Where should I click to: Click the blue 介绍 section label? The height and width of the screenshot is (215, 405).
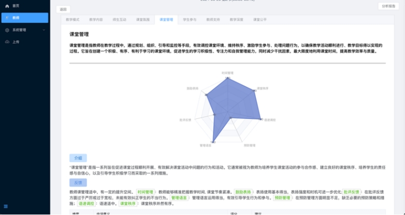[x=78, y=158]
